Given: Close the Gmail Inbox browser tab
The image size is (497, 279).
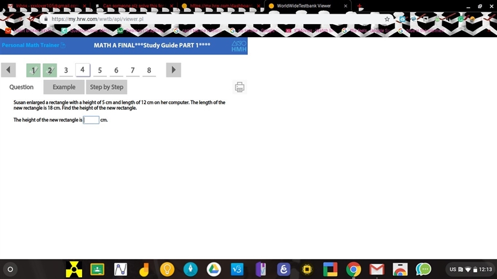Looking at the screenshot, I should click(84, 6).
